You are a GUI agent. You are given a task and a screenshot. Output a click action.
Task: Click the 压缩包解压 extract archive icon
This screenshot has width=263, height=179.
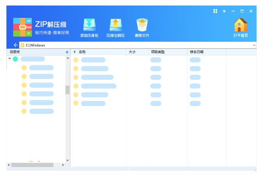(115, 25)
